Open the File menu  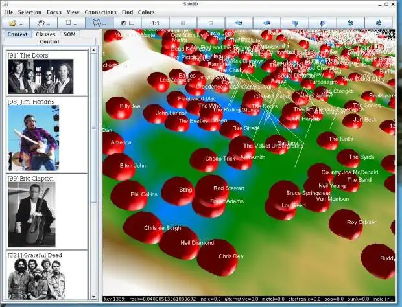pos(8,12)
